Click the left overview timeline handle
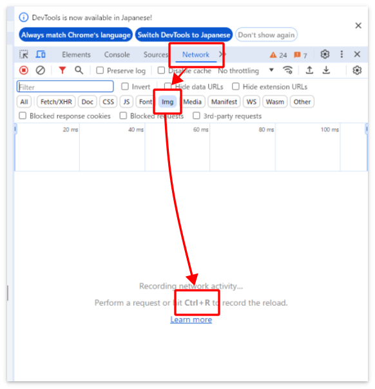Screen dimensions: 375x389 coord(15,129)
